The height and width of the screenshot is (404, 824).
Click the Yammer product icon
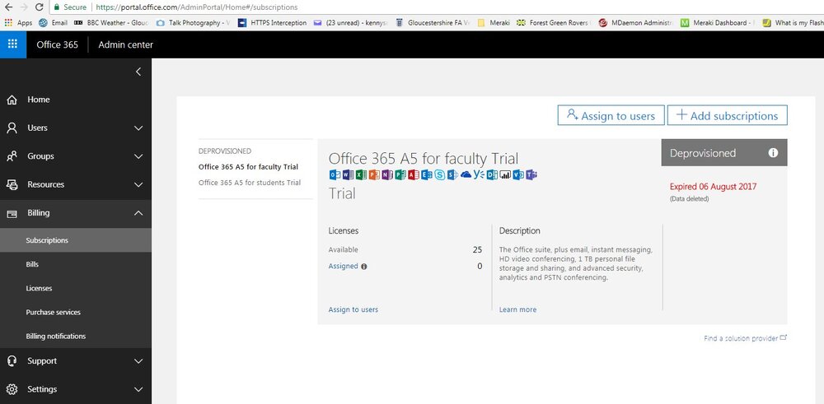pyautogui.click(x=479, y=174)
